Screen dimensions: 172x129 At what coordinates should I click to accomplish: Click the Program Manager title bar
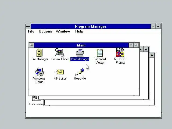[x=91, y=26]
